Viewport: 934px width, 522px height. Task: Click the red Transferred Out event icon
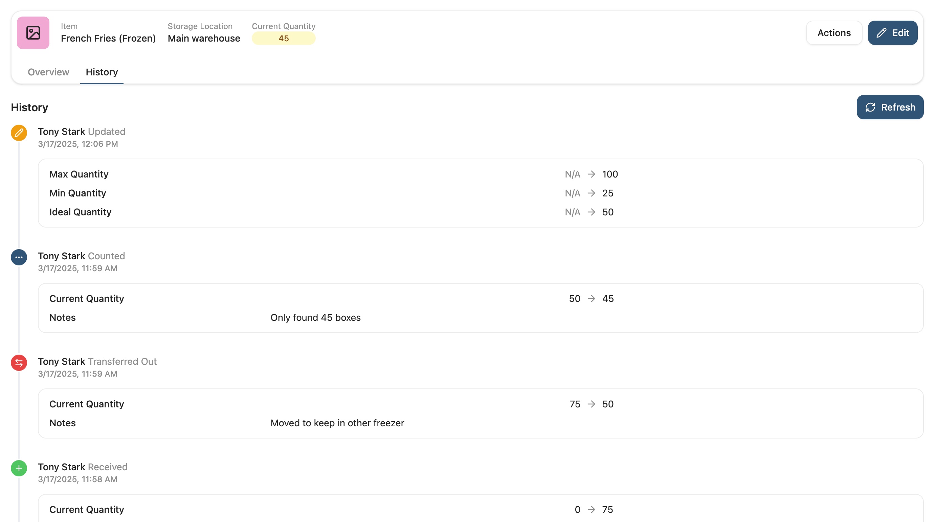pos(19,363)
